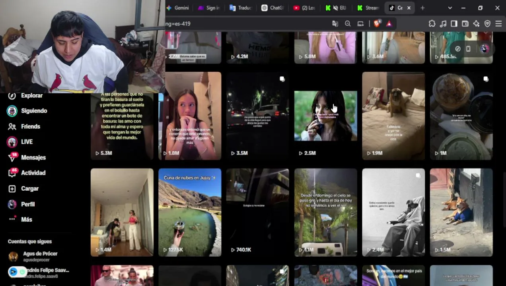The height and width of the screenshot is (286, 506).
Task: Open the Leo AI sparkle icon
Action: click(476, 24)
